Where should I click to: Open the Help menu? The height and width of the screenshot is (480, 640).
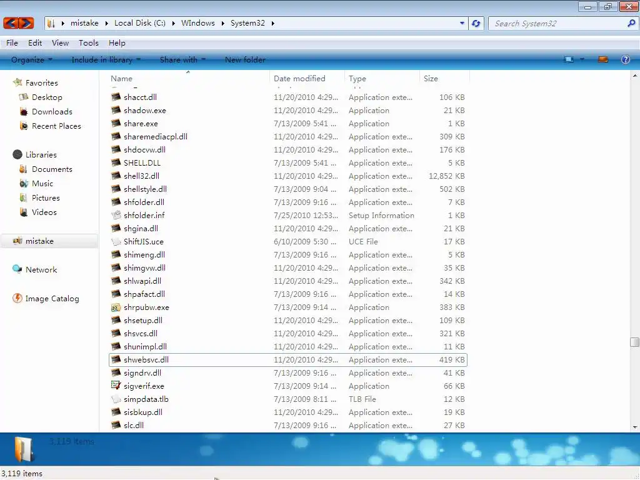(x=117, y=43)
